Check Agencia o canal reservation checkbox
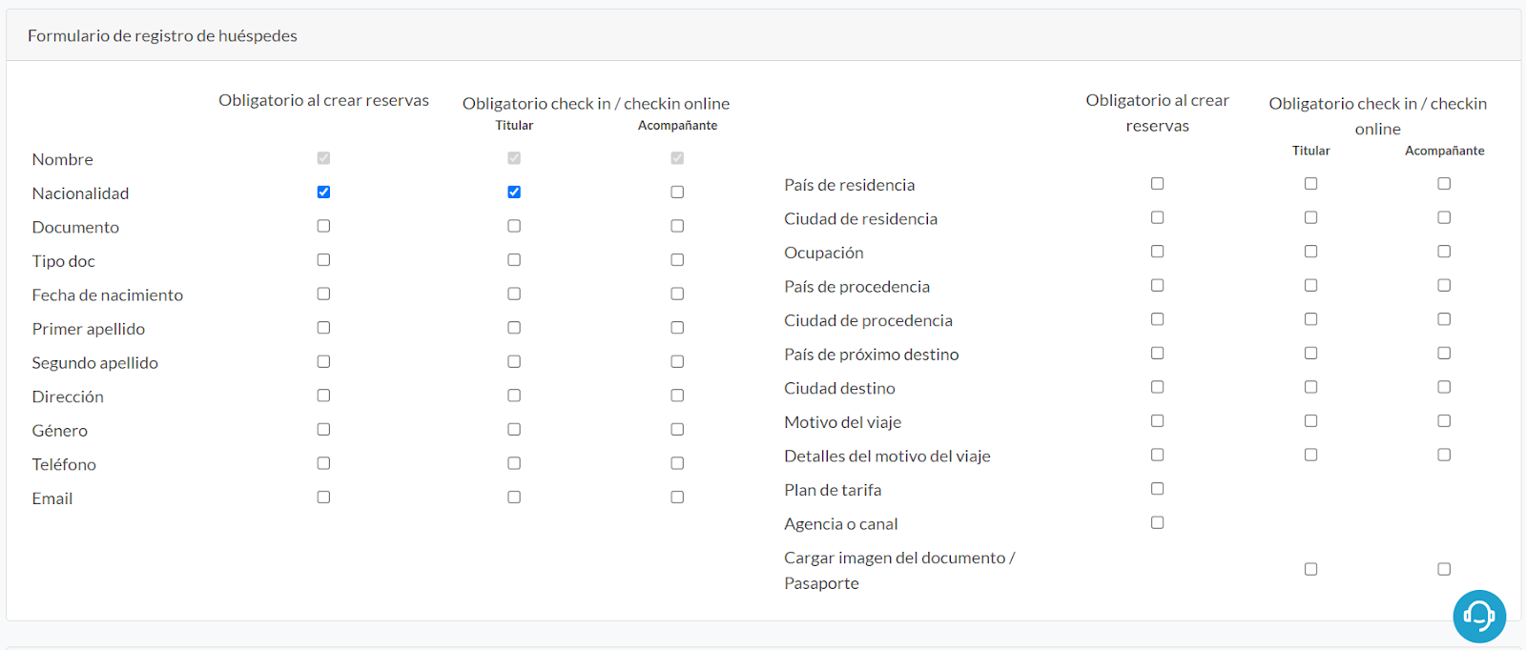 tap(1157, 522)
